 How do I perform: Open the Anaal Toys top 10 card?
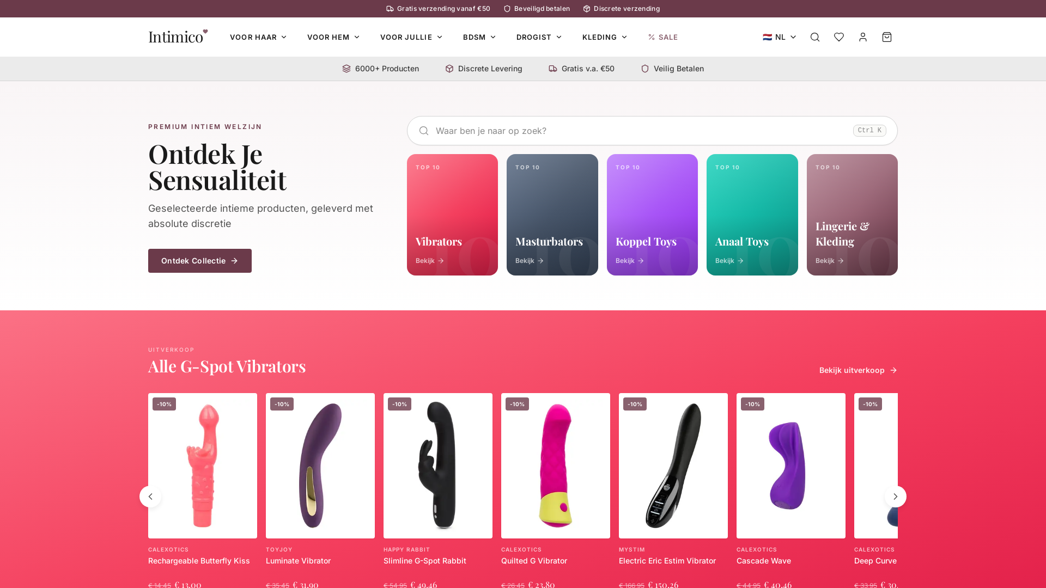752,215
